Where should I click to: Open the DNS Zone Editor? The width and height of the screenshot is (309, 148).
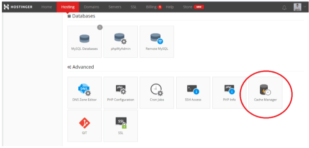pos(84,93)
